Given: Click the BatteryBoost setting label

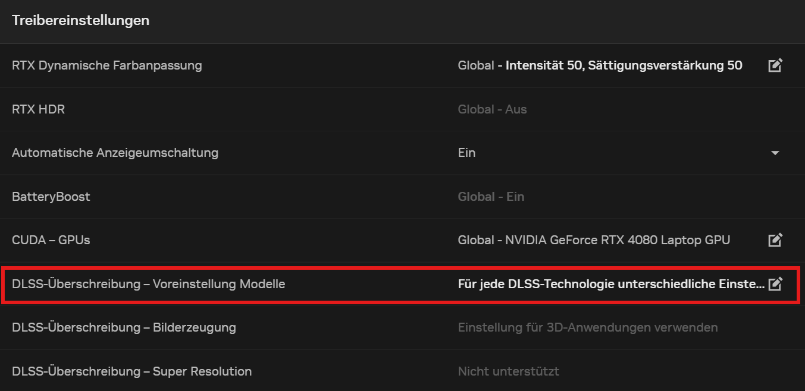Looking at the screenshot, I should pos(51,197).
